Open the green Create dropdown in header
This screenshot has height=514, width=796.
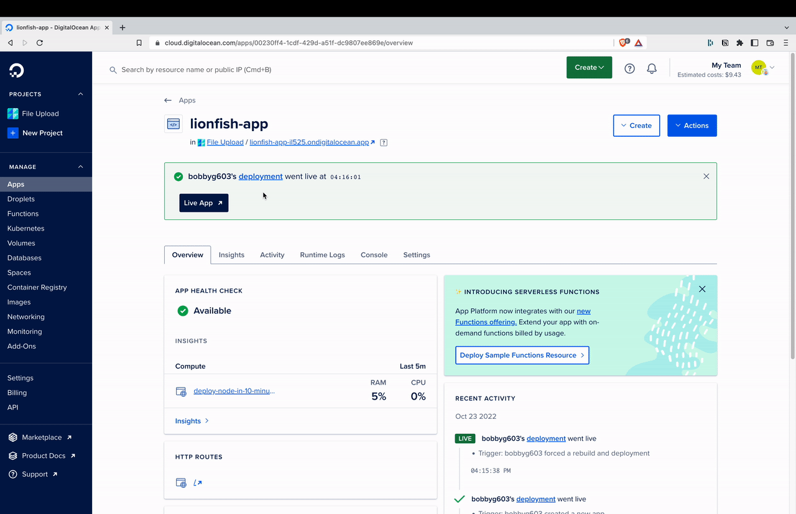click(589, 68)
